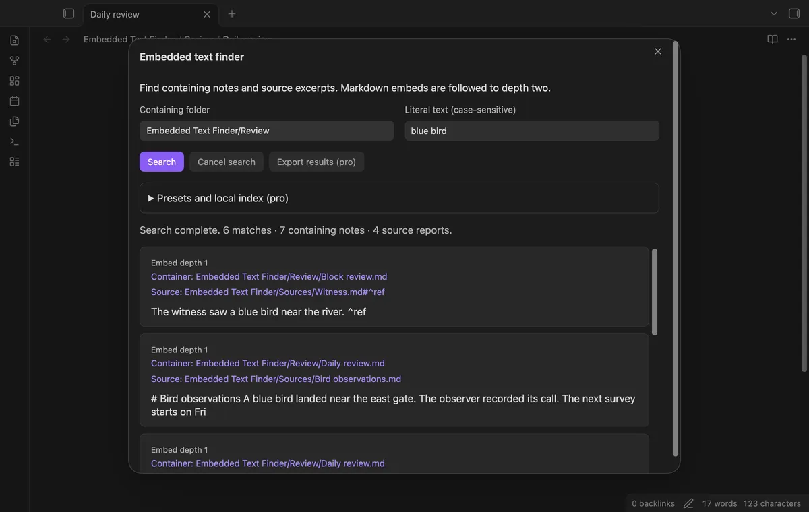809x512 pixels.
Task: Click the search complete status line
Action: [x=295, y=230]
